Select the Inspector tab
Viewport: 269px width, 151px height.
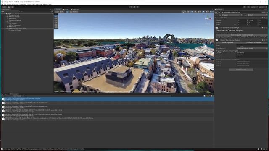click(219, 9)
